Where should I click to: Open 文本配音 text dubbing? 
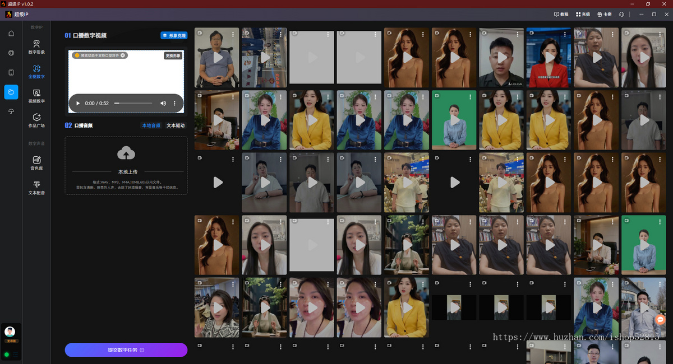[x=36, y=188]
